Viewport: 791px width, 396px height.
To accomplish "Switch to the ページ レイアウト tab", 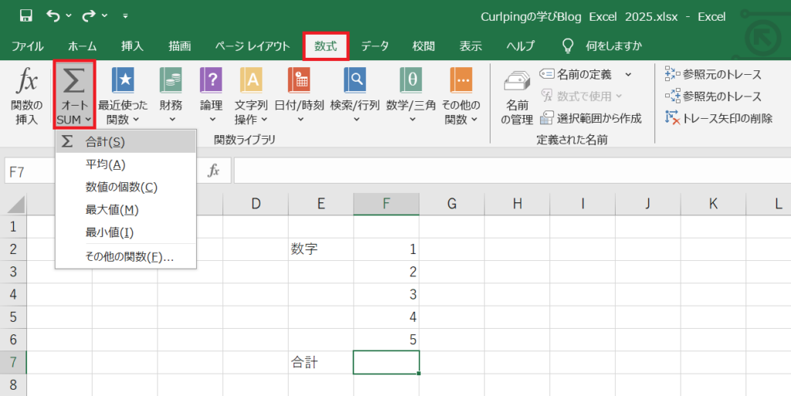I will tap(253, 46).
